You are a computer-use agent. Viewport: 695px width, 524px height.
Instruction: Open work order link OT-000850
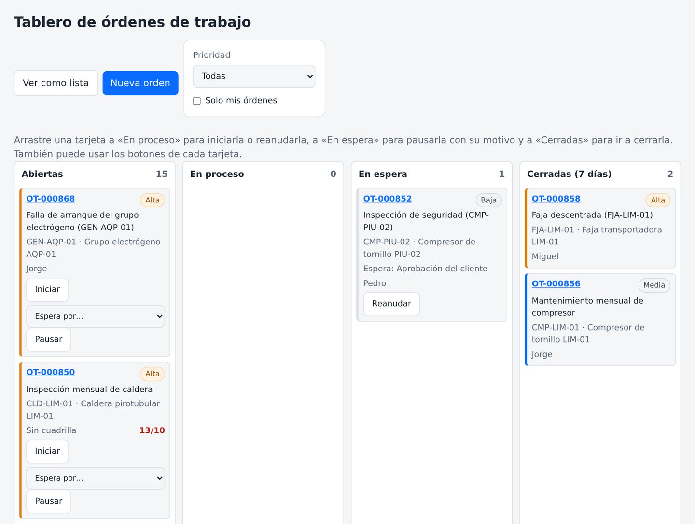(x=51, y=372)
